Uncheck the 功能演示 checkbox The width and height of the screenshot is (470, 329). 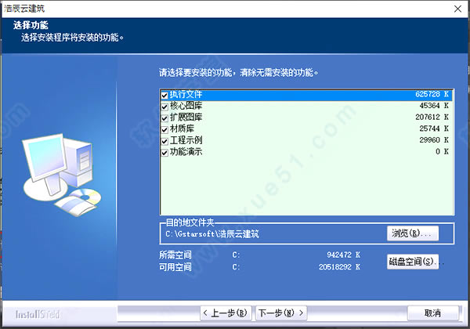tap(164, 153)
